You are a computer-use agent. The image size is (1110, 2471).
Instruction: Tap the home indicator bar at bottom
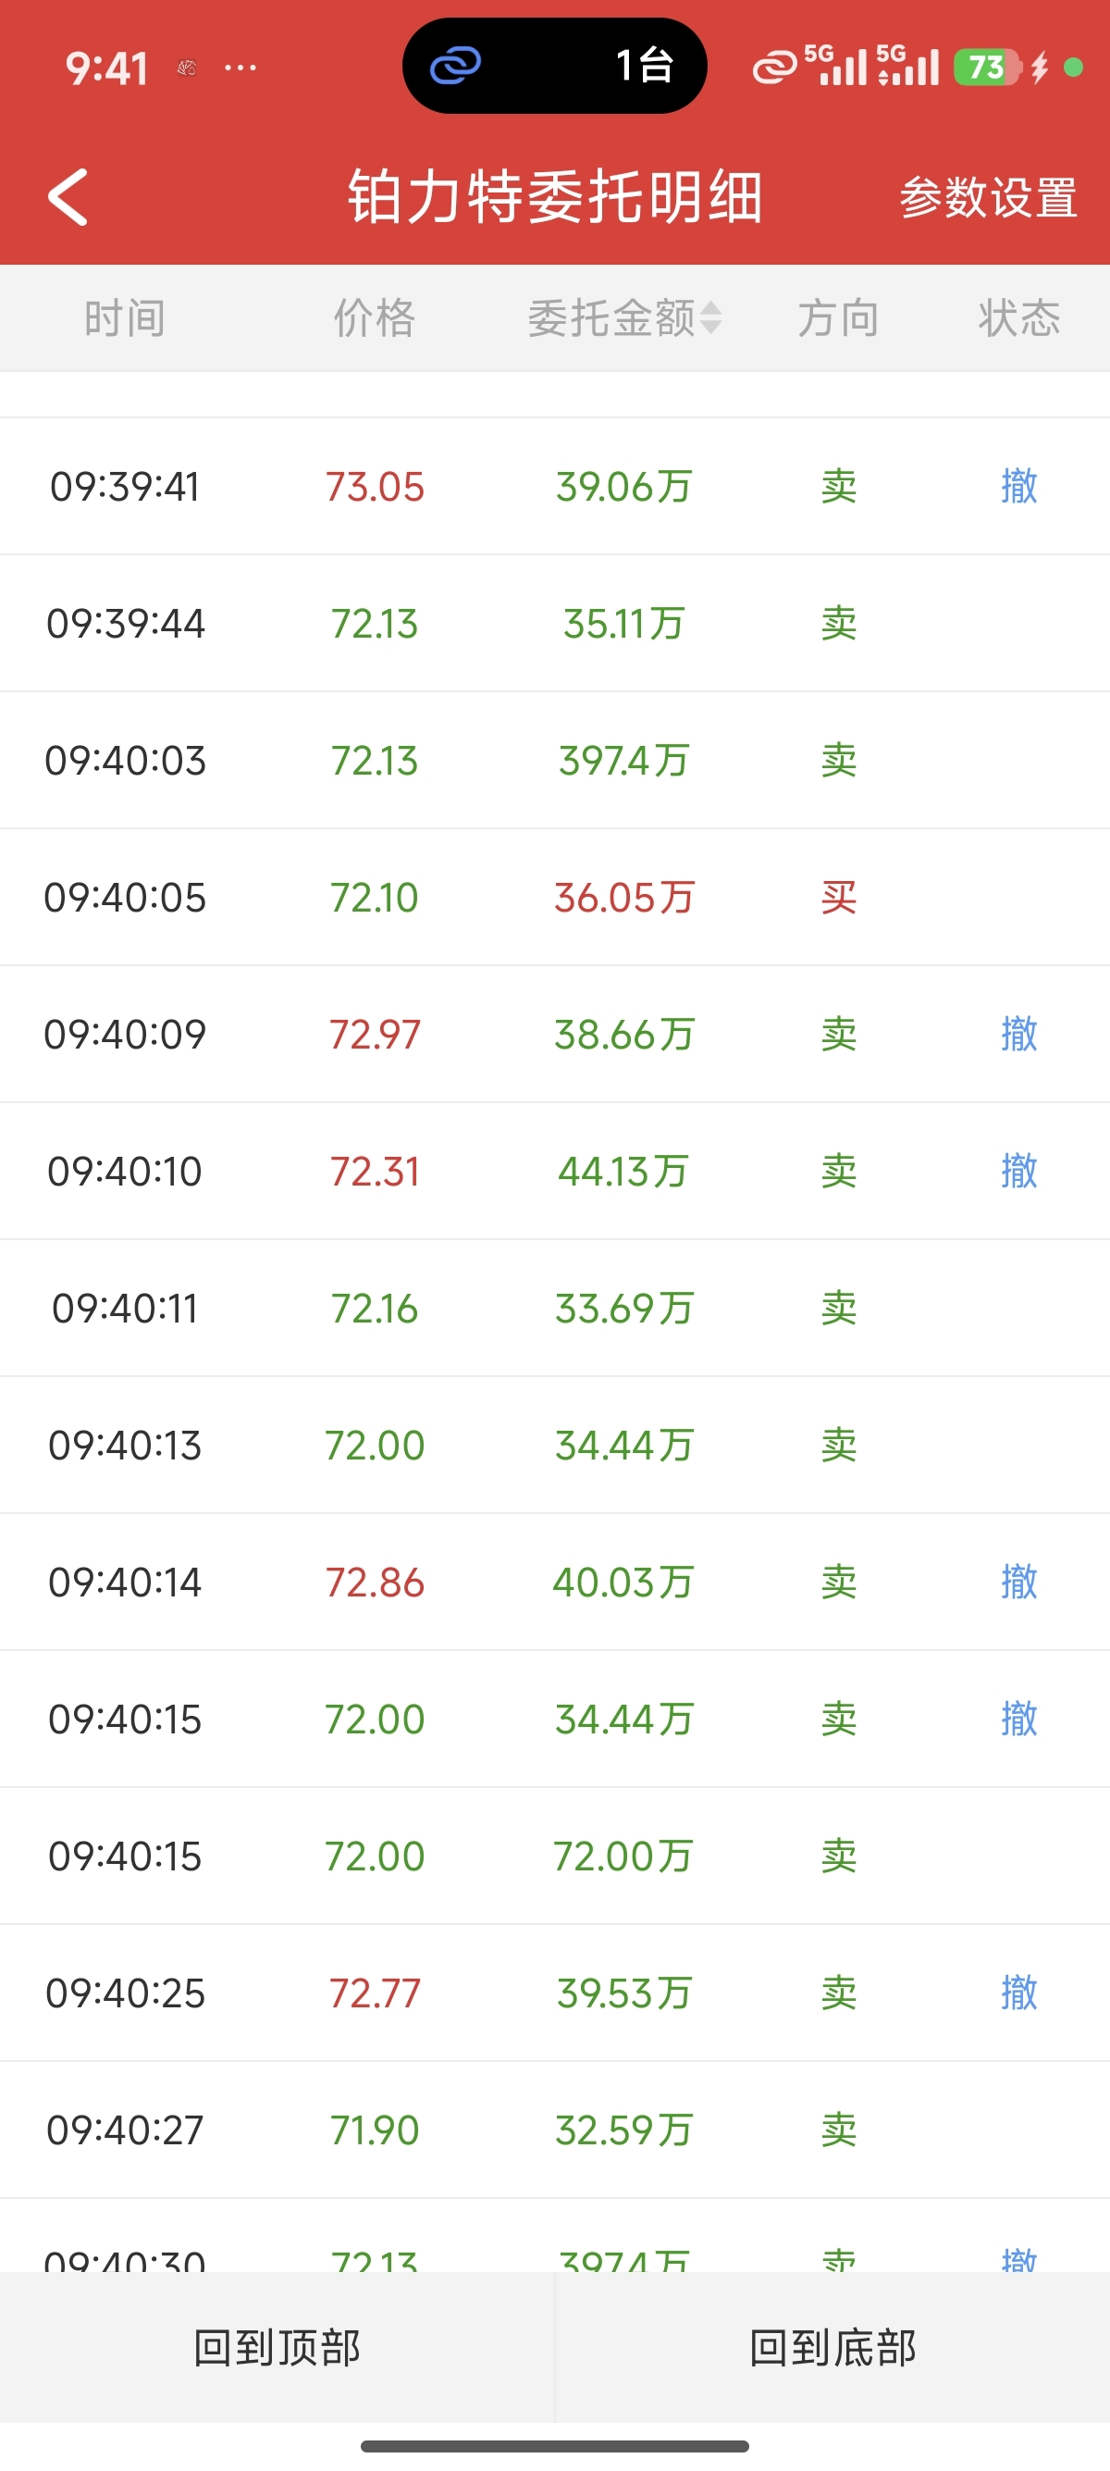pos(554,2446)
